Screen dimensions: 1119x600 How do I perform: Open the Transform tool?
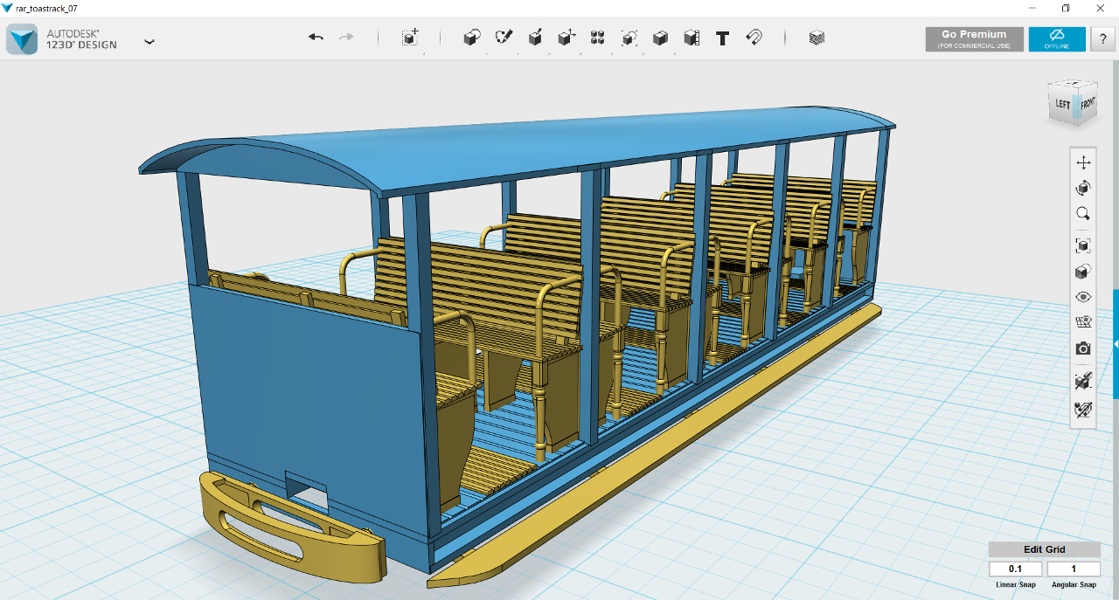[410, 38]
